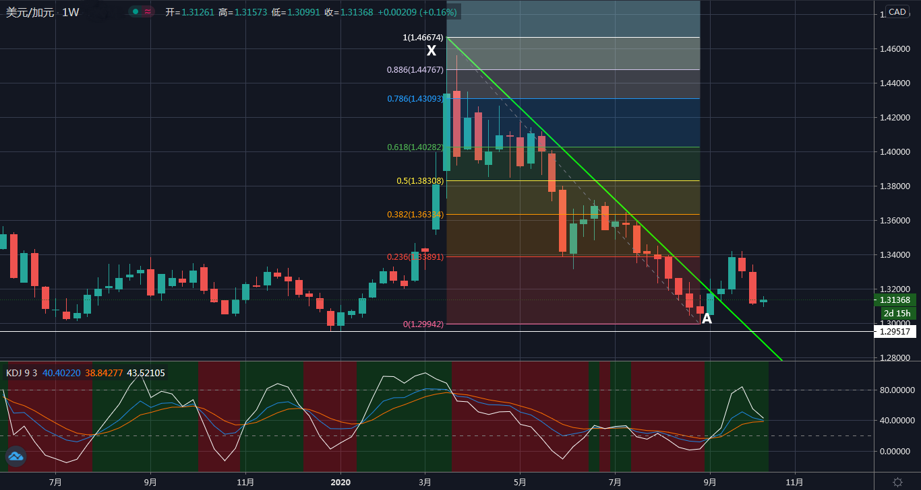Screen dimensions: 921x490
Task: Click the 0.236(1.33891) Fibonacci level label
Action: (415, 256)
